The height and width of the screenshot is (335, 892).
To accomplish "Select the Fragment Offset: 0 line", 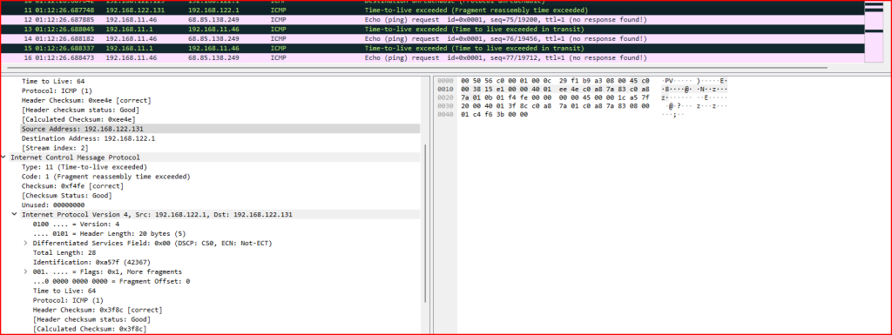I will point(111,281).
